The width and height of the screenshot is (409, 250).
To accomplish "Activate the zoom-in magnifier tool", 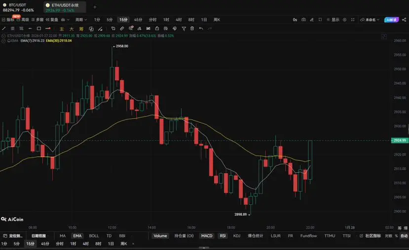I will [131, 29].
